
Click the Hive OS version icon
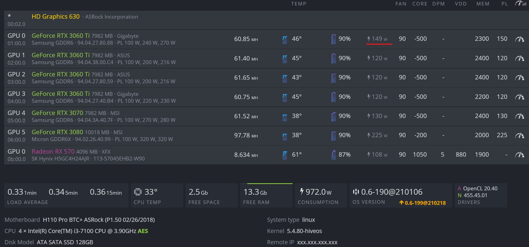(x=356, y=192)
